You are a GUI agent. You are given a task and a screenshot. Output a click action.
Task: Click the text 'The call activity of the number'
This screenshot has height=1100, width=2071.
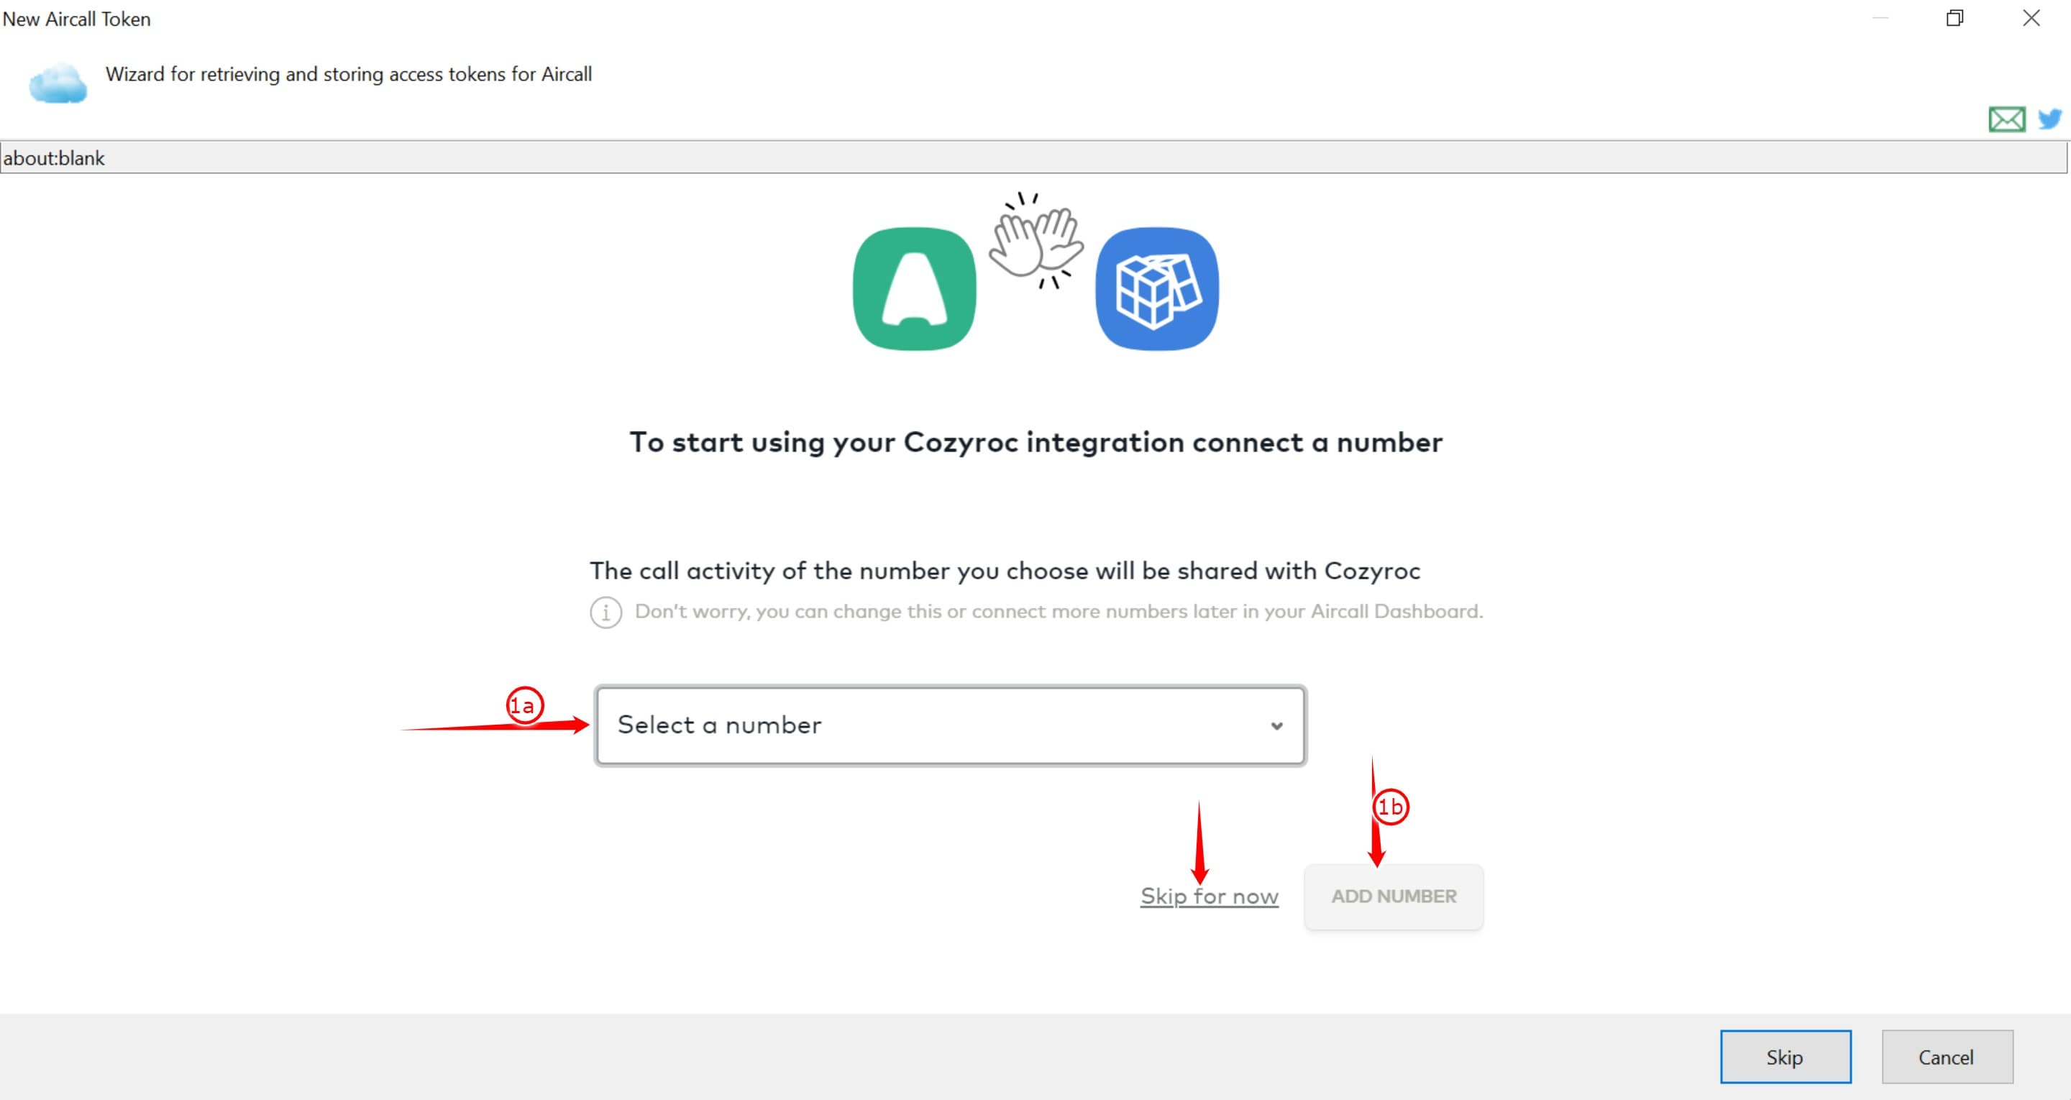1005,571
